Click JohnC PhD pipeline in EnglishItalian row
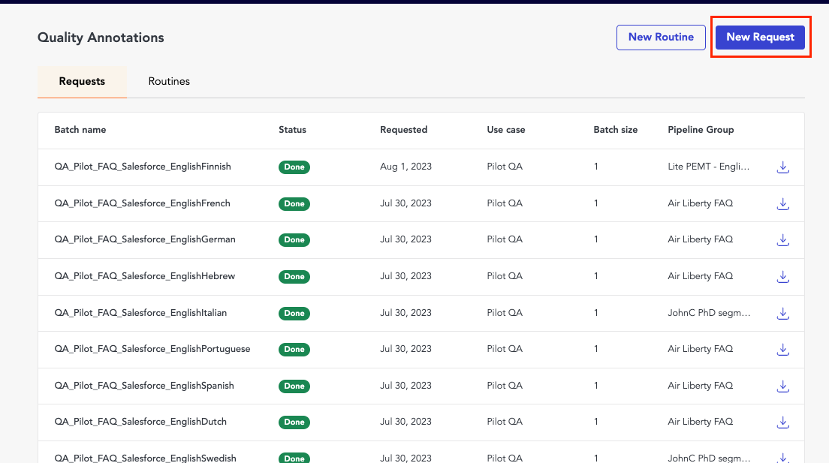The image size is (829, 463). pos(709,312)
